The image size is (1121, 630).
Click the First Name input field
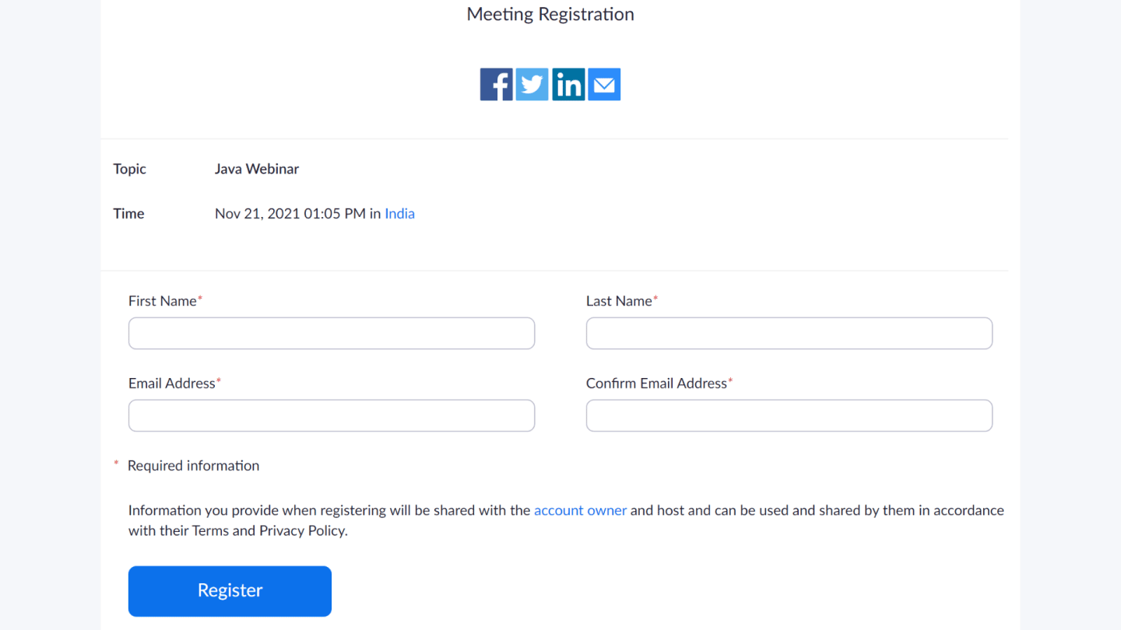click(331, 333)
